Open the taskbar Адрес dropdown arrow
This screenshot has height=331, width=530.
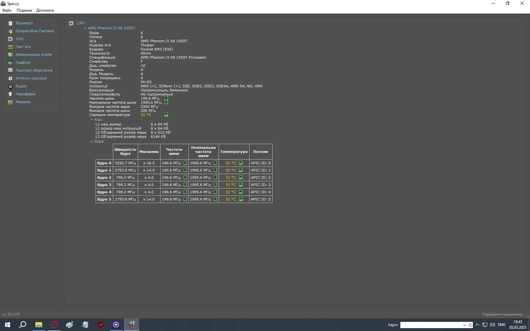464,325
